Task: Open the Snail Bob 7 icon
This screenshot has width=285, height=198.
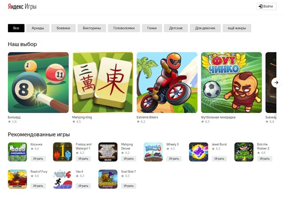Action: 108,179
